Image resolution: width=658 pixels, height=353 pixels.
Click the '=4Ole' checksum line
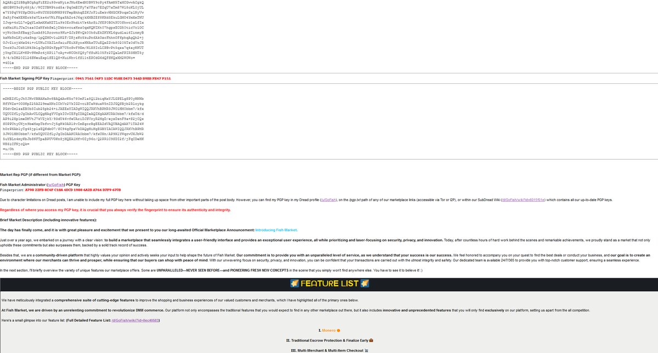coord(9,63)
